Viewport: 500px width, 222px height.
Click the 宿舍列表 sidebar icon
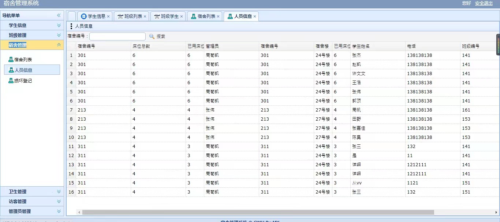[x=11, y=60]
